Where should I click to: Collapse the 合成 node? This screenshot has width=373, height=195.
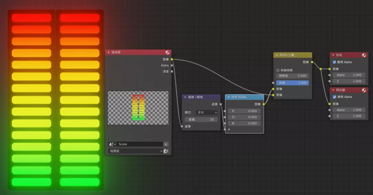point(333,55)
